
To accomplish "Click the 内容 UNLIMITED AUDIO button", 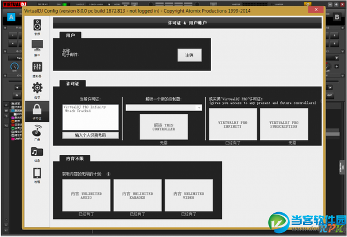I will [x=86, y=195].
